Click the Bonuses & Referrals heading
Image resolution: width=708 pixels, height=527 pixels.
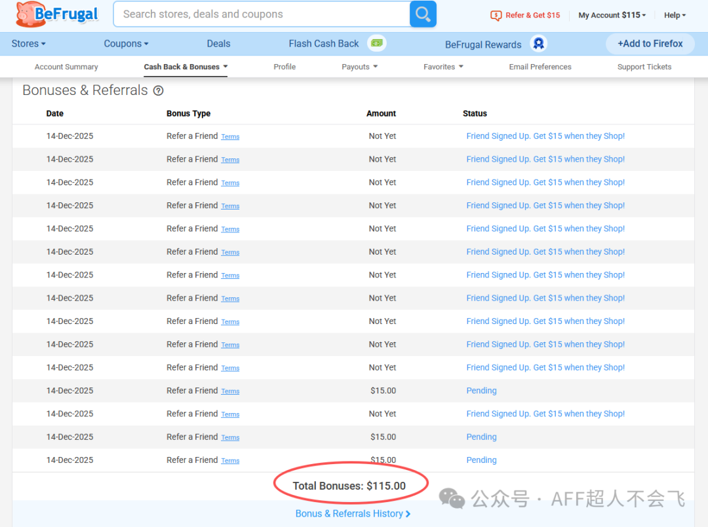coord(85,90)
